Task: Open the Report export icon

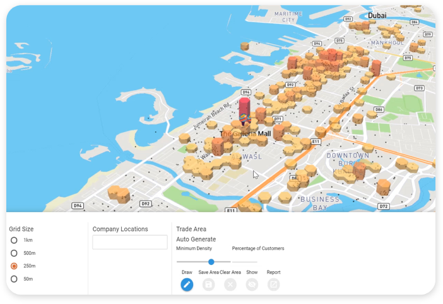Action: pyautogui.click(x=273, y=284)
